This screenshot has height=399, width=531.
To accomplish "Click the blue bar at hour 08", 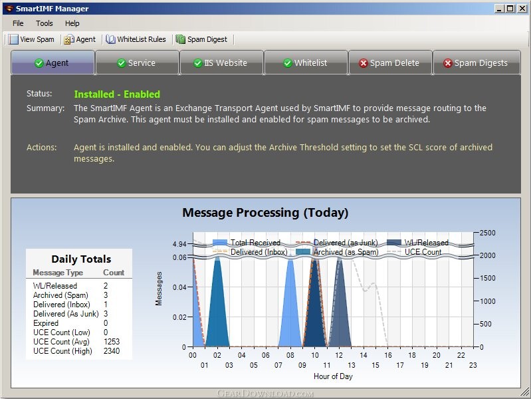I will (x=290, y=305).
